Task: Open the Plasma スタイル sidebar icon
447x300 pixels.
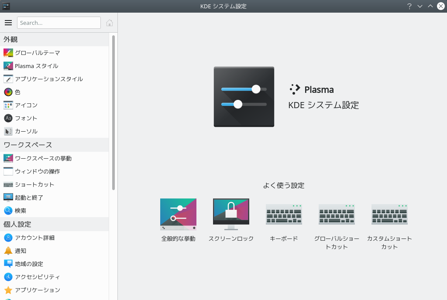Action: [x=8, y=66]
